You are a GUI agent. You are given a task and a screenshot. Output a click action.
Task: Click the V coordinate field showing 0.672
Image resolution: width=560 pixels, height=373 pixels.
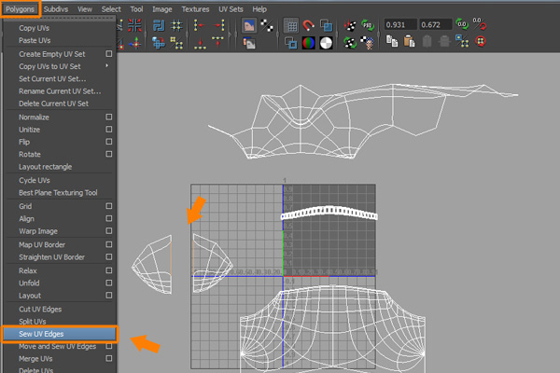pyautogui.click(x=435, y=24)
